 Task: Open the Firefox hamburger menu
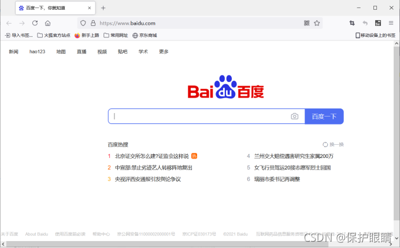(391, 23)
